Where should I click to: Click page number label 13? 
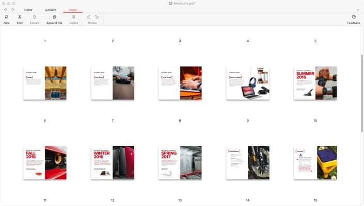pyautogui.click(x=180, y=200)
